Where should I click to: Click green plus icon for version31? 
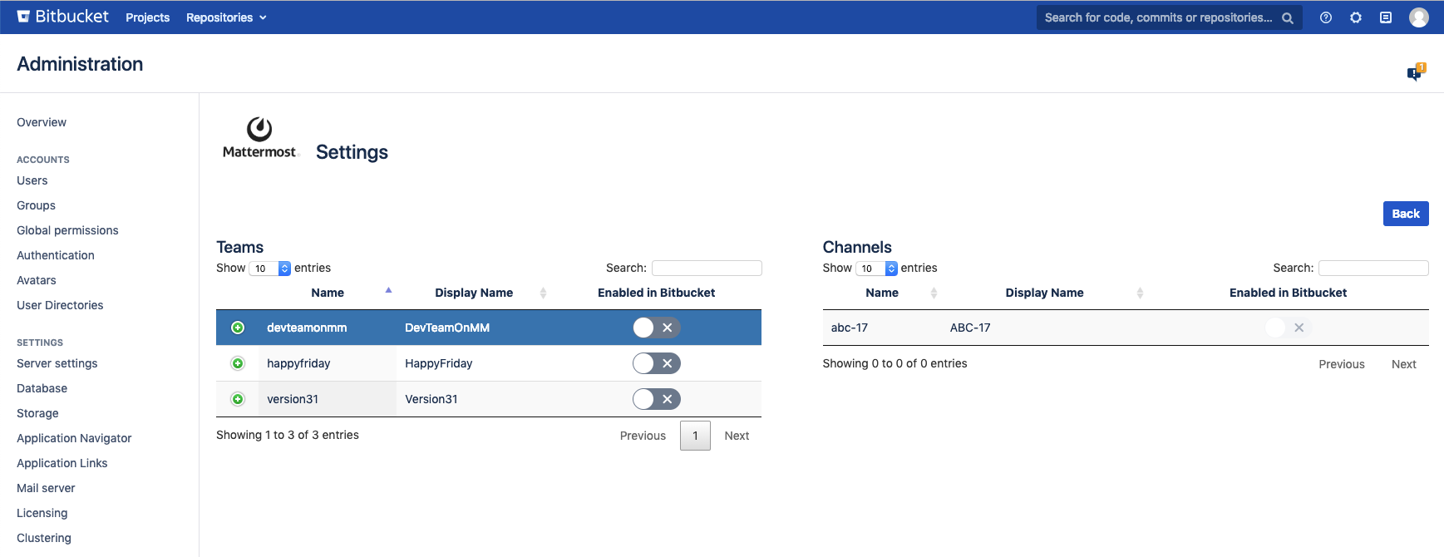click(238, 399)
